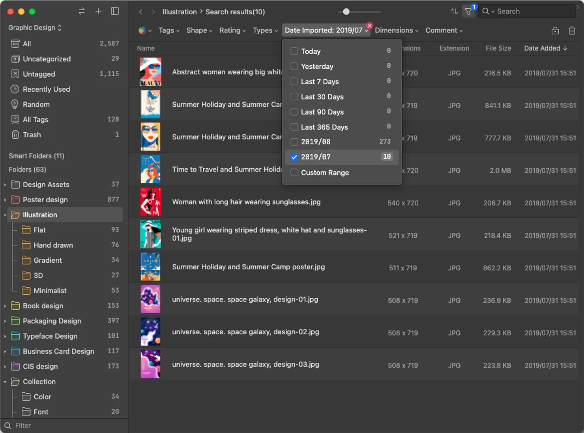Open the Rating filter dropdown
This screenshot has height=433, width=584.
tap(232, 30)
